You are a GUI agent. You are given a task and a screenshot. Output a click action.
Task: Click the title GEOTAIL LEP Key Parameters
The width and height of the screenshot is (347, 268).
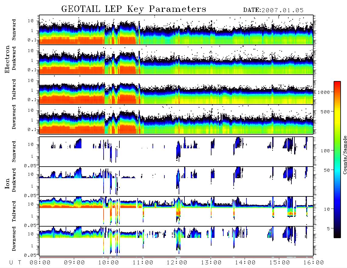pos(134,9)
